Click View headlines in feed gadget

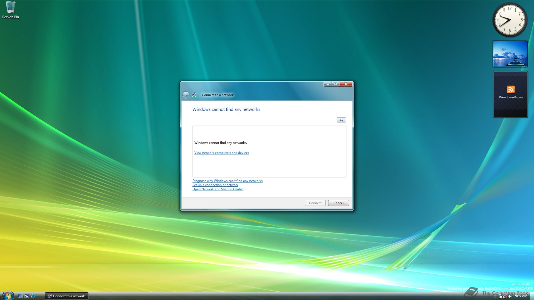511,97
